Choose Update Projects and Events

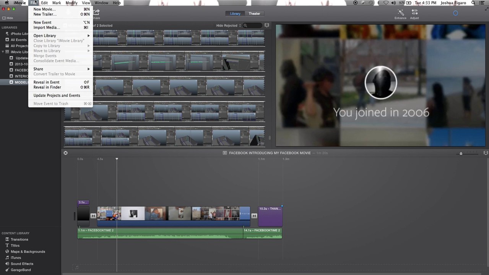click(x=61, y=95)
